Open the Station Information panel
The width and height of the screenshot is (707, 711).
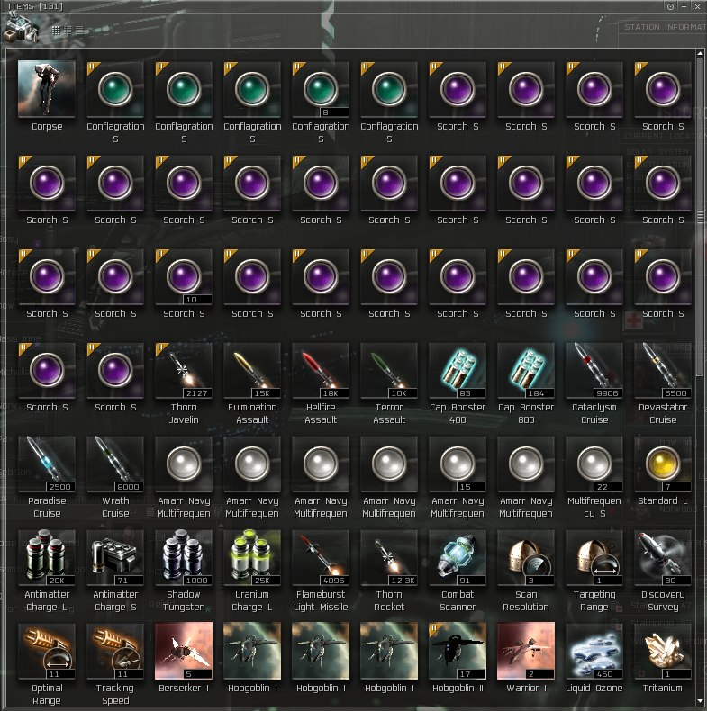coord(664,27)
